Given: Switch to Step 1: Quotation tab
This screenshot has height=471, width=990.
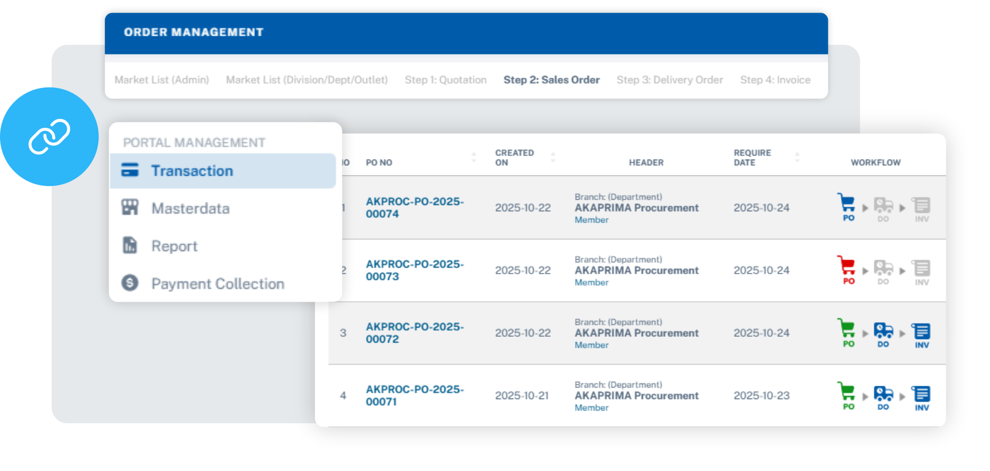Looking at the screenshot, I should pos(445,80).
